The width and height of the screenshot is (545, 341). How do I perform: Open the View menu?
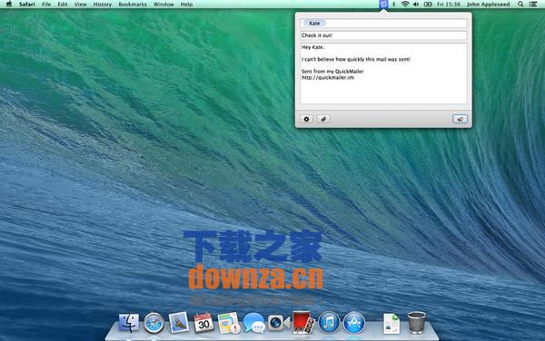pyautogui.click(x=80, y=5)
